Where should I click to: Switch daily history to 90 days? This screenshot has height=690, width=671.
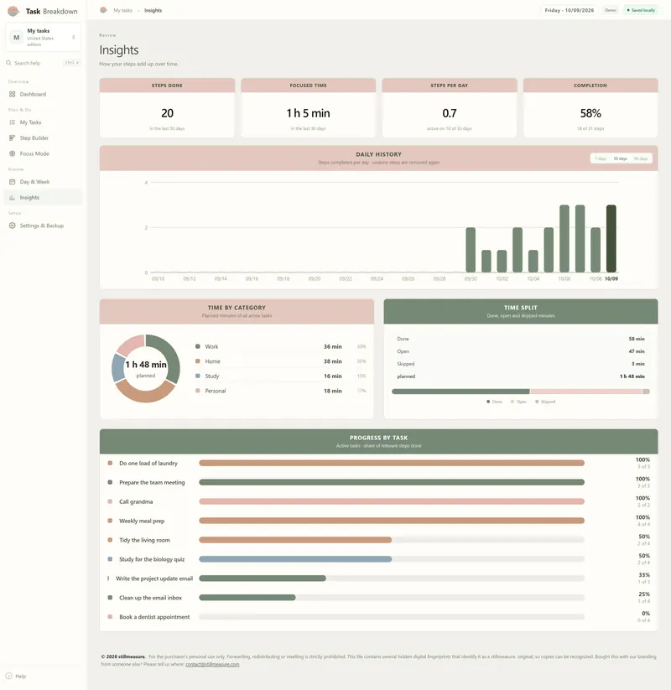[x=641, y=158]
